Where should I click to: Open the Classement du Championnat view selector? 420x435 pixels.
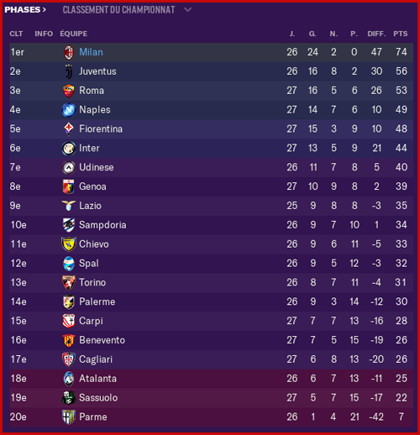pos(118,10)
